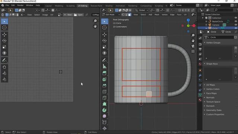The image size is (238, 134).
Task: Select the Loop Cut tool
Action: coord(104,92)
